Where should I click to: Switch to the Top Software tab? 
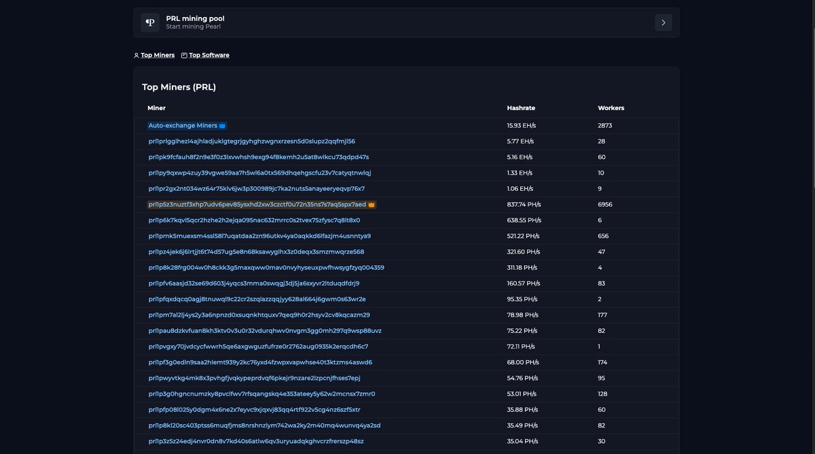209,55
